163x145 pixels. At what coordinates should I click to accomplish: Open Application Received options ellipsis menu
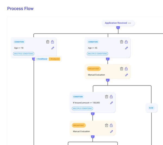(130, 23)
